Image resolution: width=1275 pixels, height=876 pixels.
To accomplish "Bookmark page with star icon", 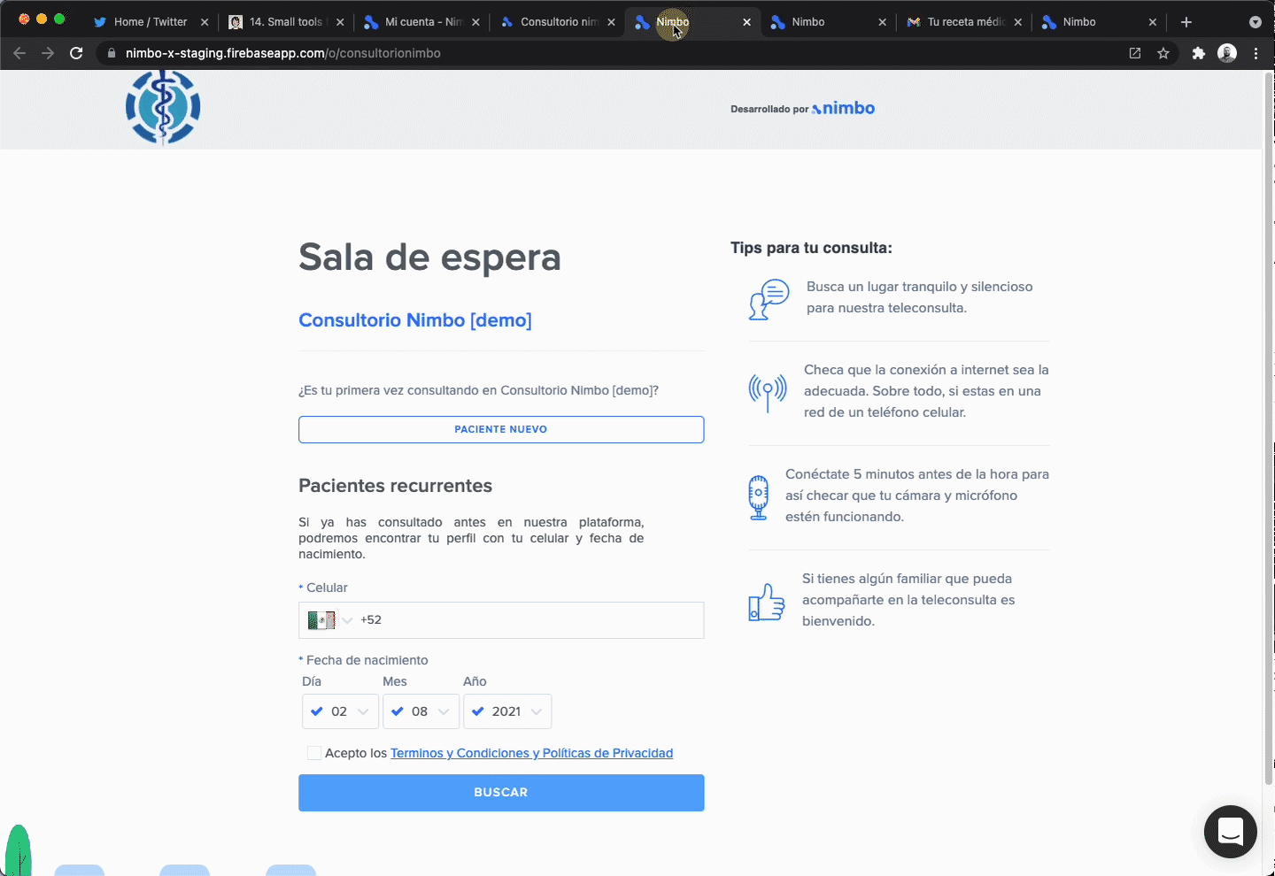I will [1163, 53].
